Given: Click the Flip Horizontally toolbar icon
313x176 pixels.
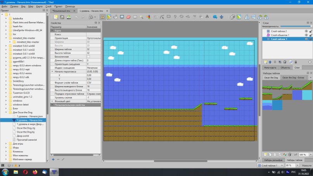Looking at the screenshot, I should pyautogui.click(x=247, y=17).
